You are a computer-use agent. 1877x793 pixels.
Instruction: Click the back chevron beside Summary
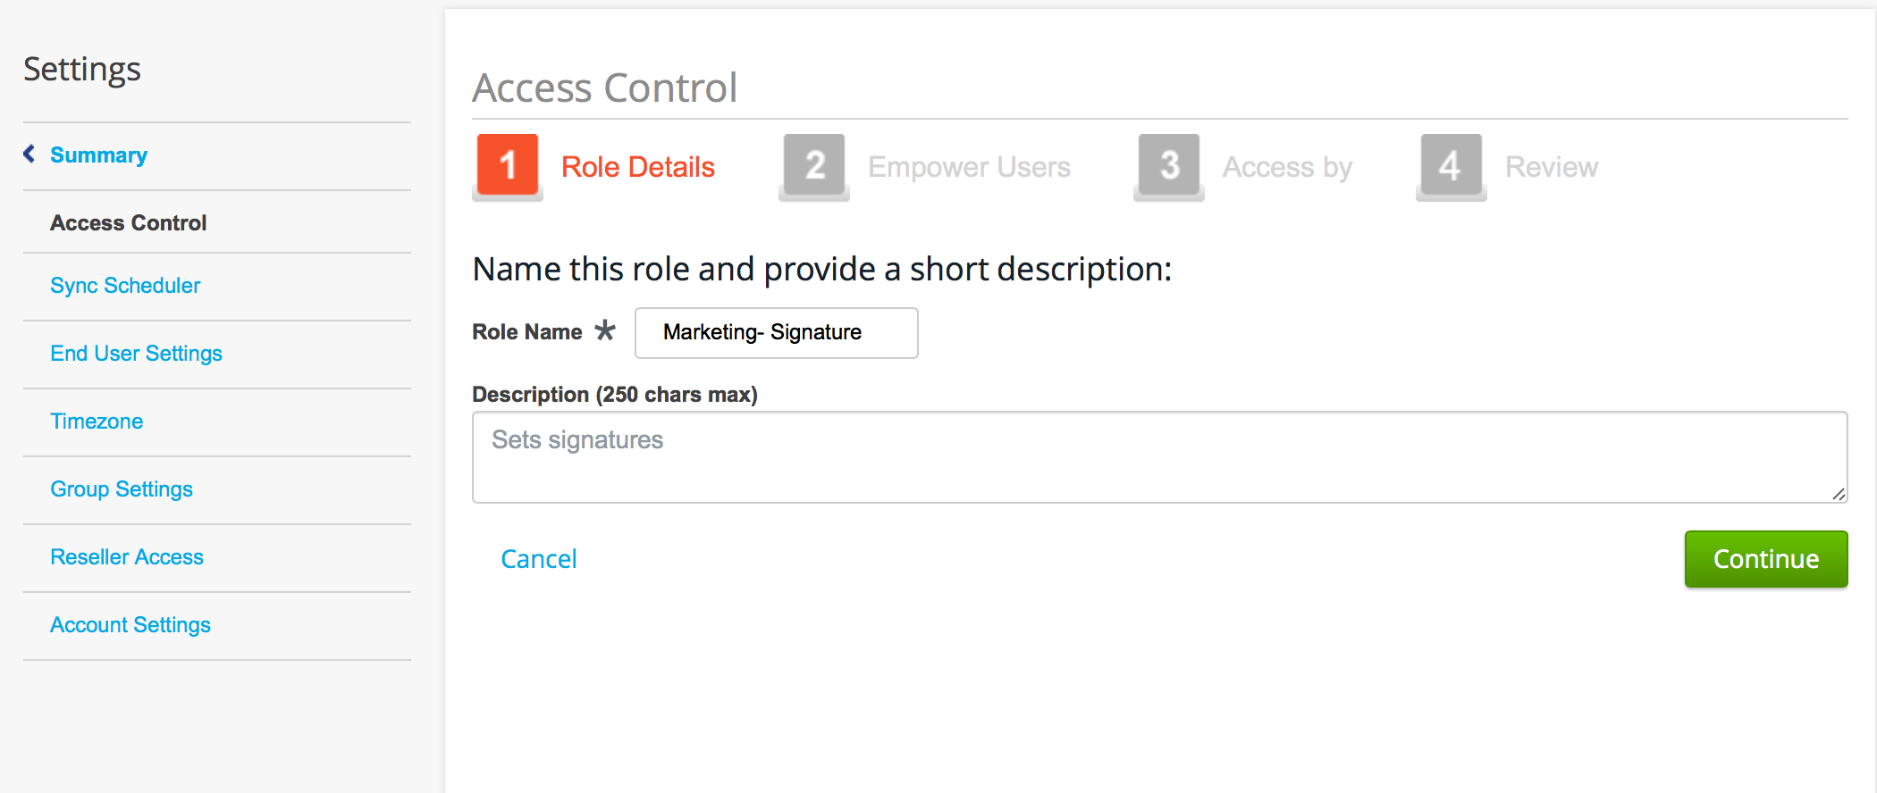tap(29, 154)
